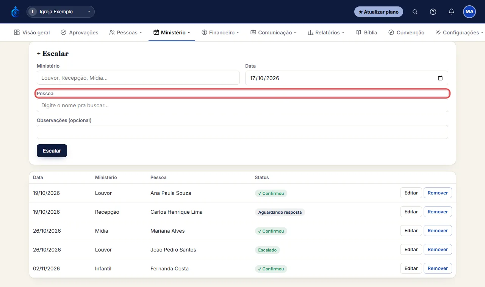This screenshot has width=485, height=287.
Task: Click the Visão geral dashboard icon
Action: pyautogui.click(x=17, y=32)
